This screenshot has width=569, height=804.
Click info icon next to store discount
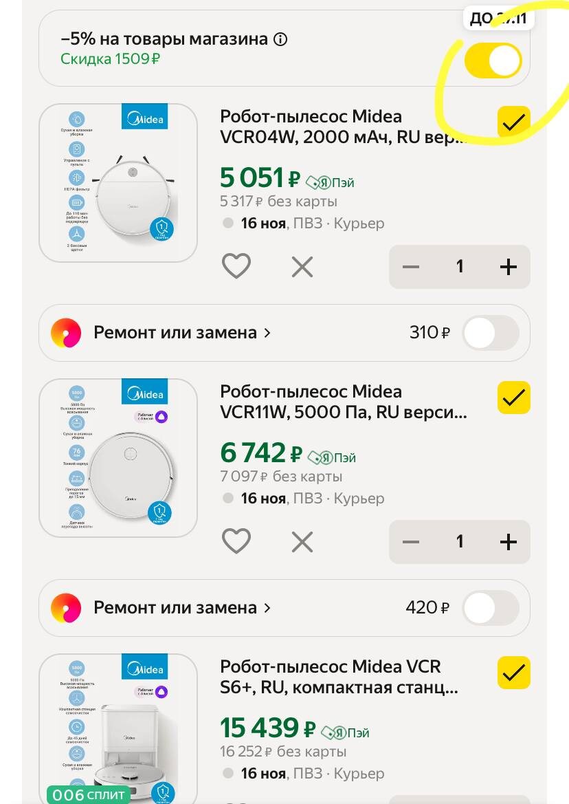280,39
